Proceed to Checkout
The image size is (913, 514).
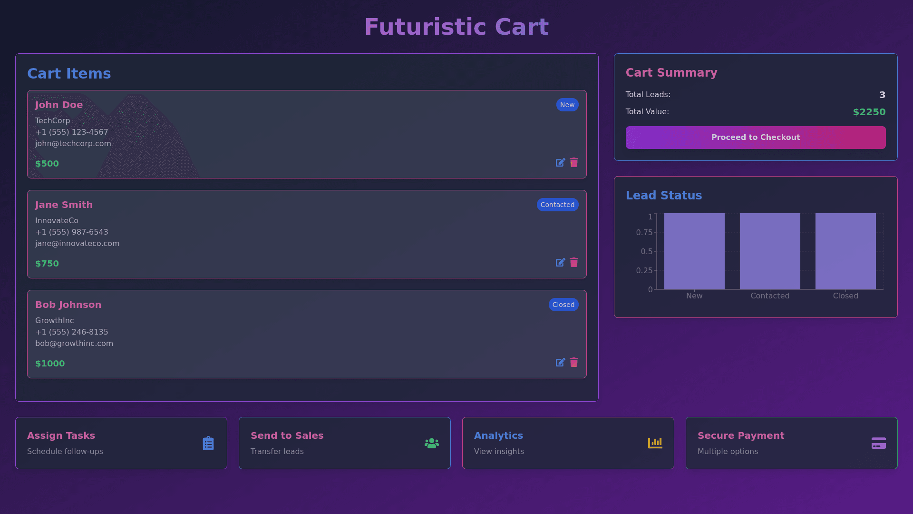[x=755, y=138]
